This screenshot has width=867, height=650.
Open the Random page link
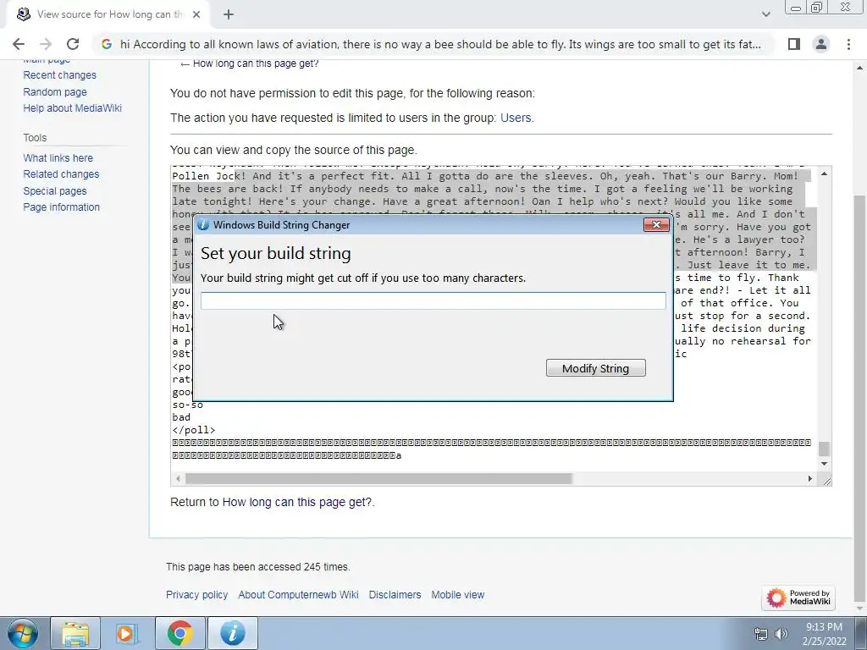[55, 91]
